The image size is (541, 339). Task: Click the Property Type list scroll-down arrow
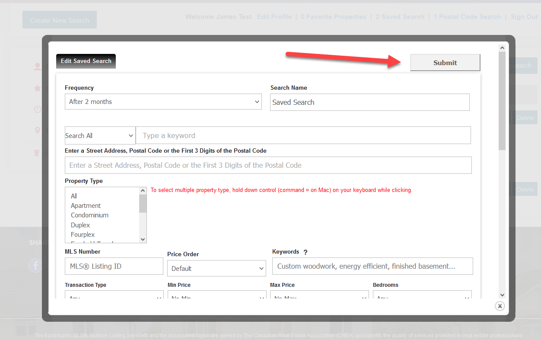point(143,239)
